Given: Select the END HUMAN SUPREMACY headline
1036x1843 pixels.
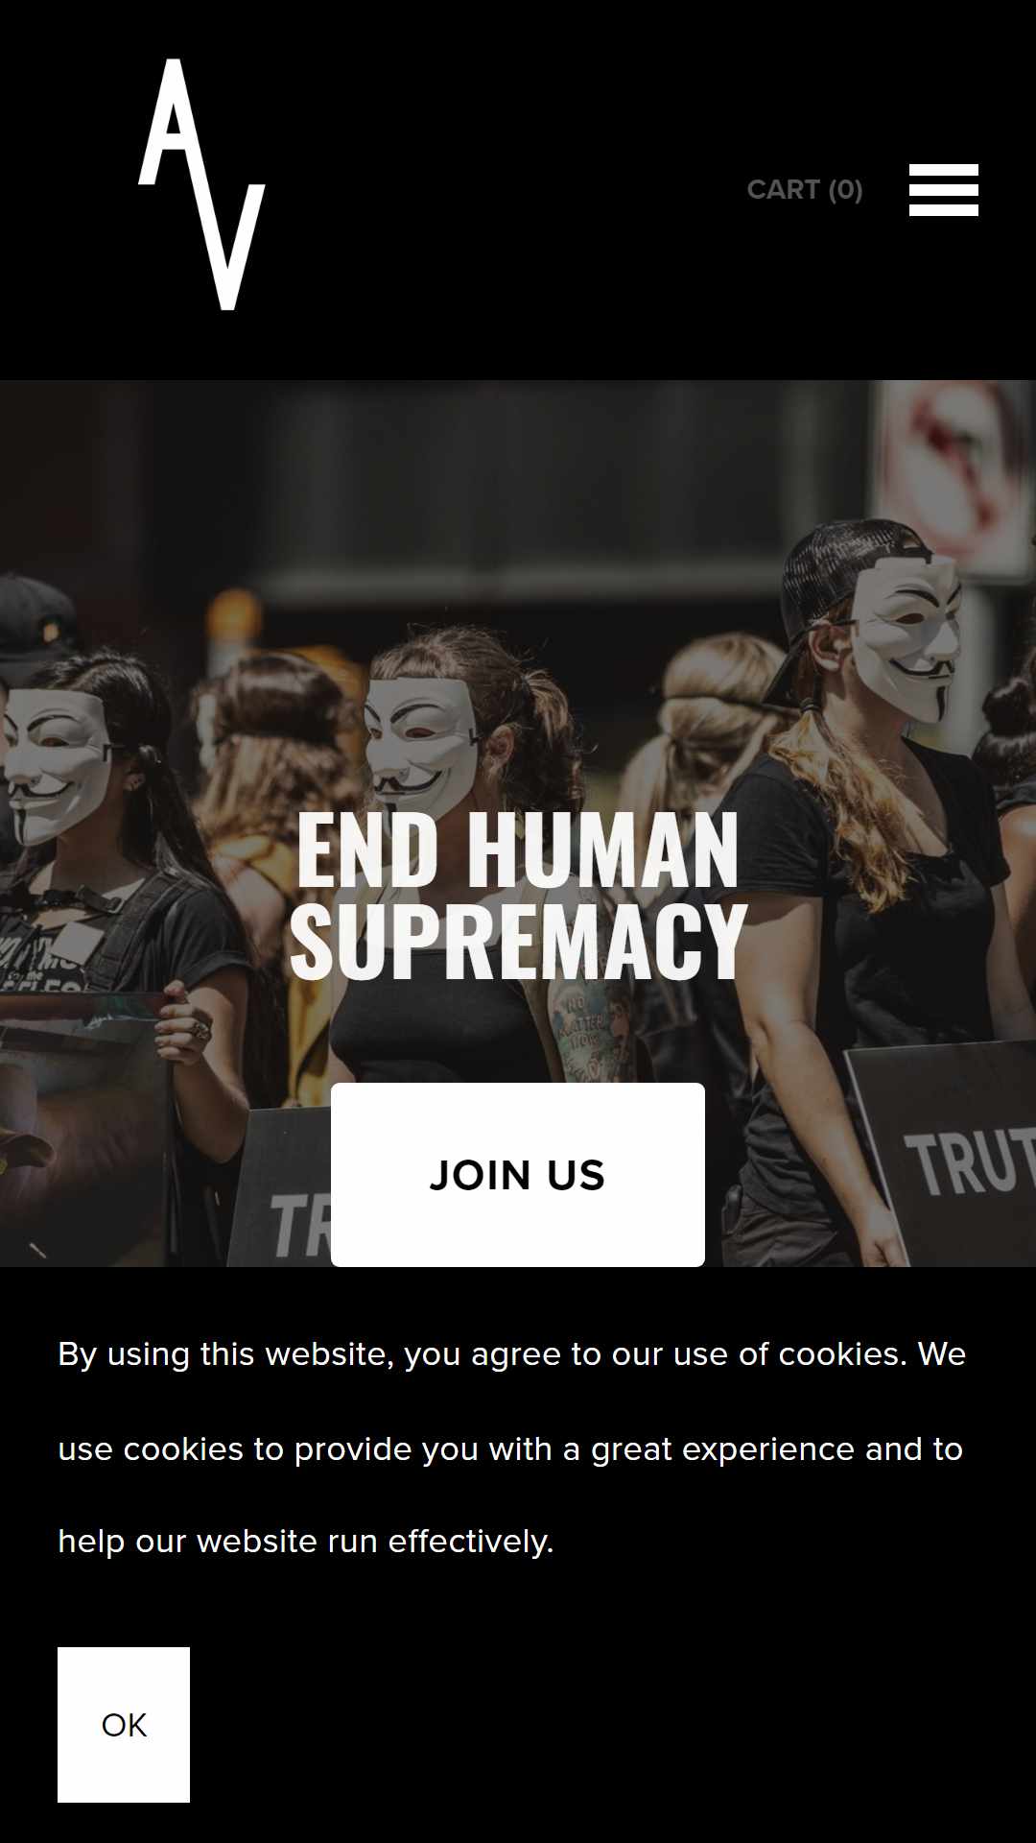Looking at the screenshot, I should [x=518, y=896].
